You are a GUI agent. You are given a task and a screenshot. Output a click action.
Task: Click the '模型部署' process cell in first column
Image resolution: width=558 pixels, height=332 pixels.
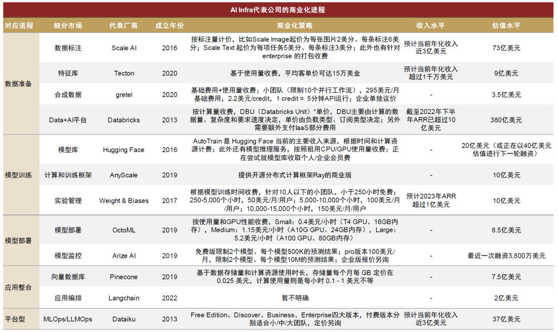pyautogui.click(x=19, y=241)
